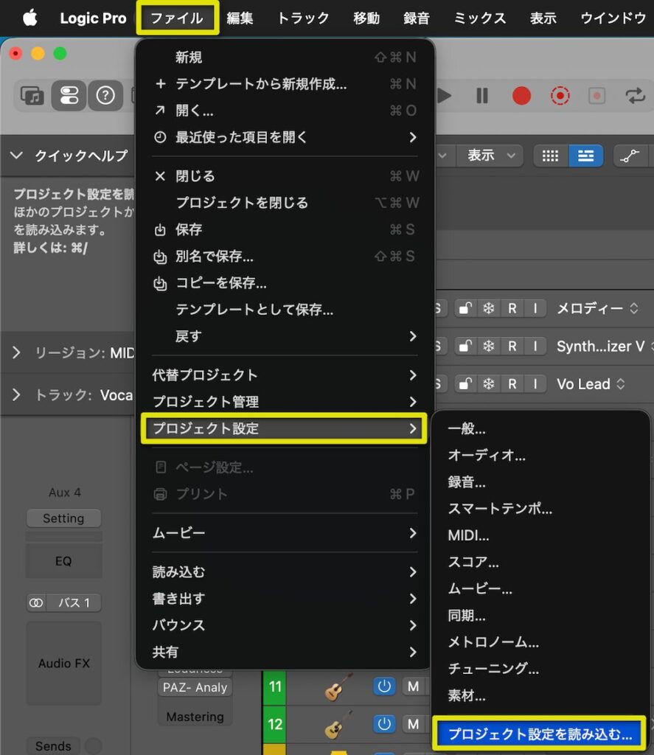Open the ミックス menu in menu bar
Screen dimensions: 654x755
point(480,18)
